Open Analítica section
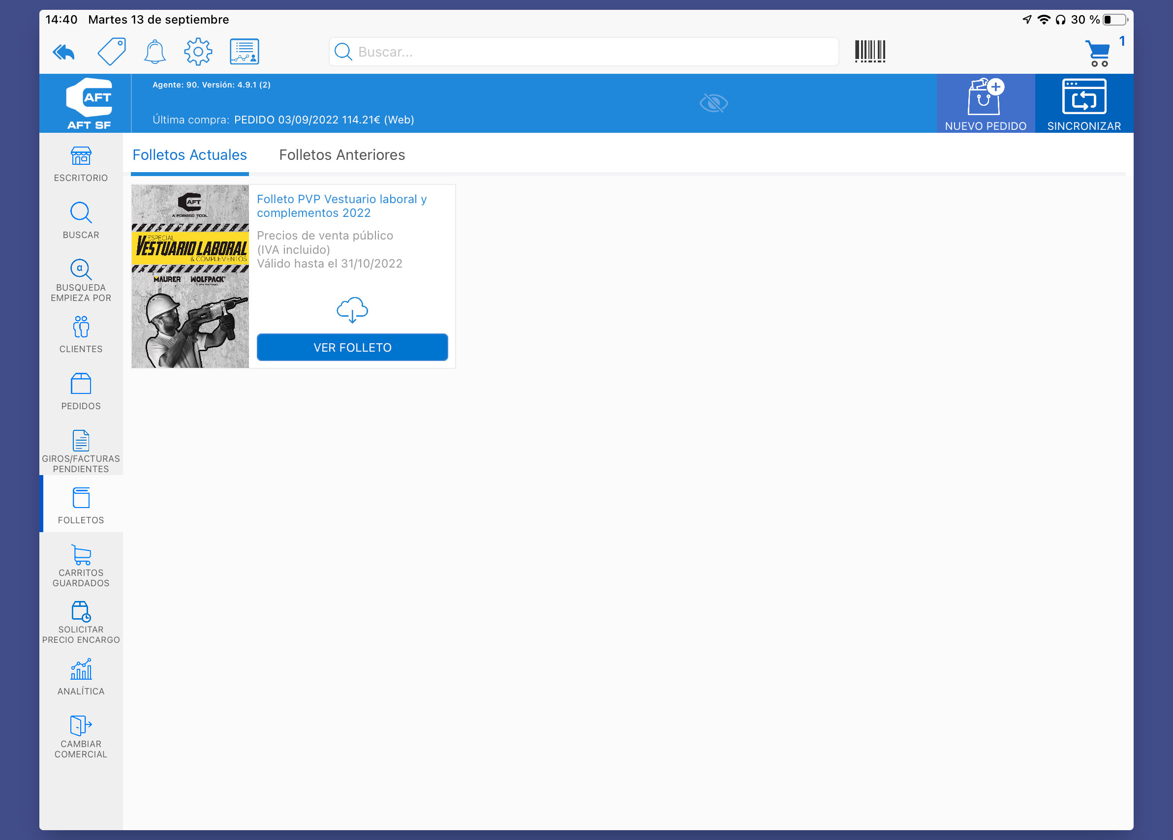Viewport: 1173px width, 840px height. 81,677
